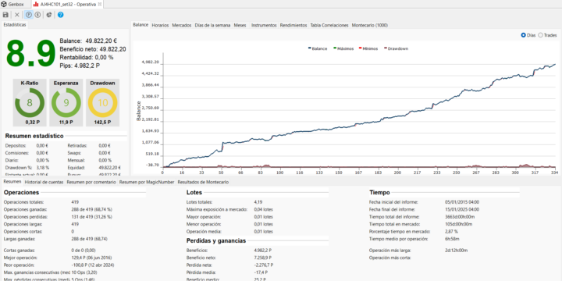Click Lotes totales value 4,19
The image size is (562, 281).
click(x=258, y=202)
